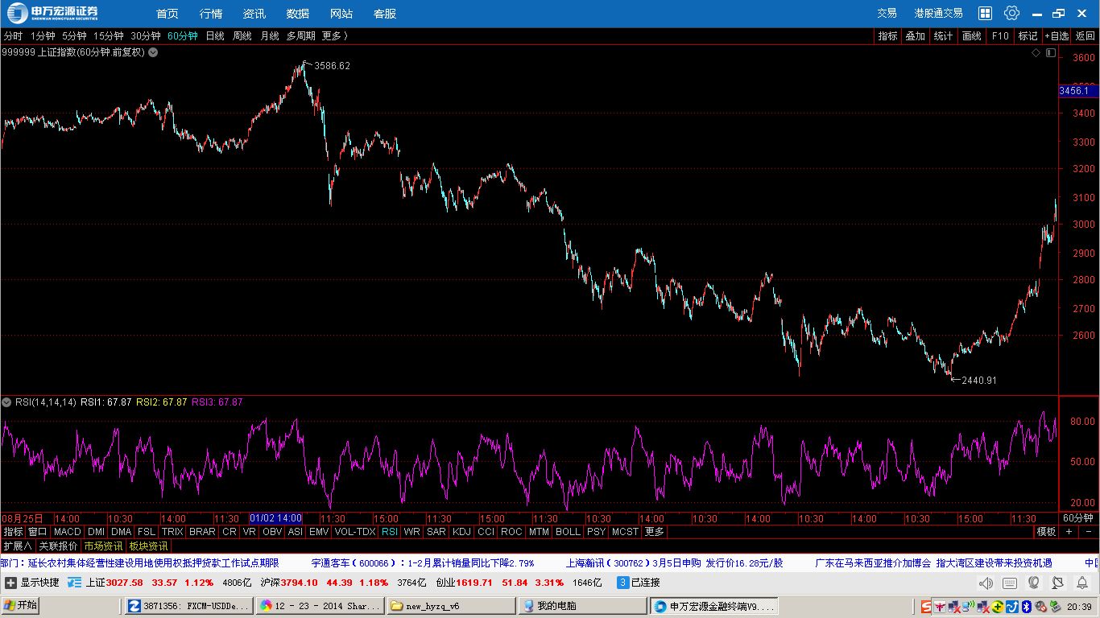Select the VOL-TDX indicator tab
Viewport: 1100px width, 618px height.
click(x=355, y=532)
